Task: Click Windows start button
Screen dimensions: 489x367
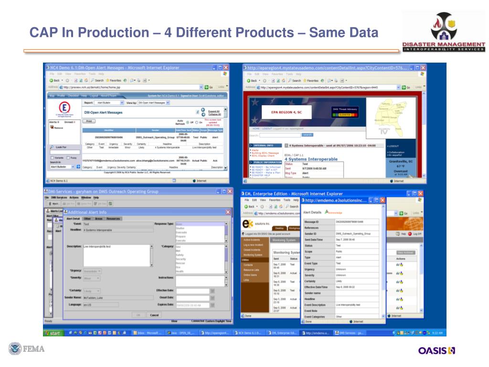Action: tap(53, 333)
